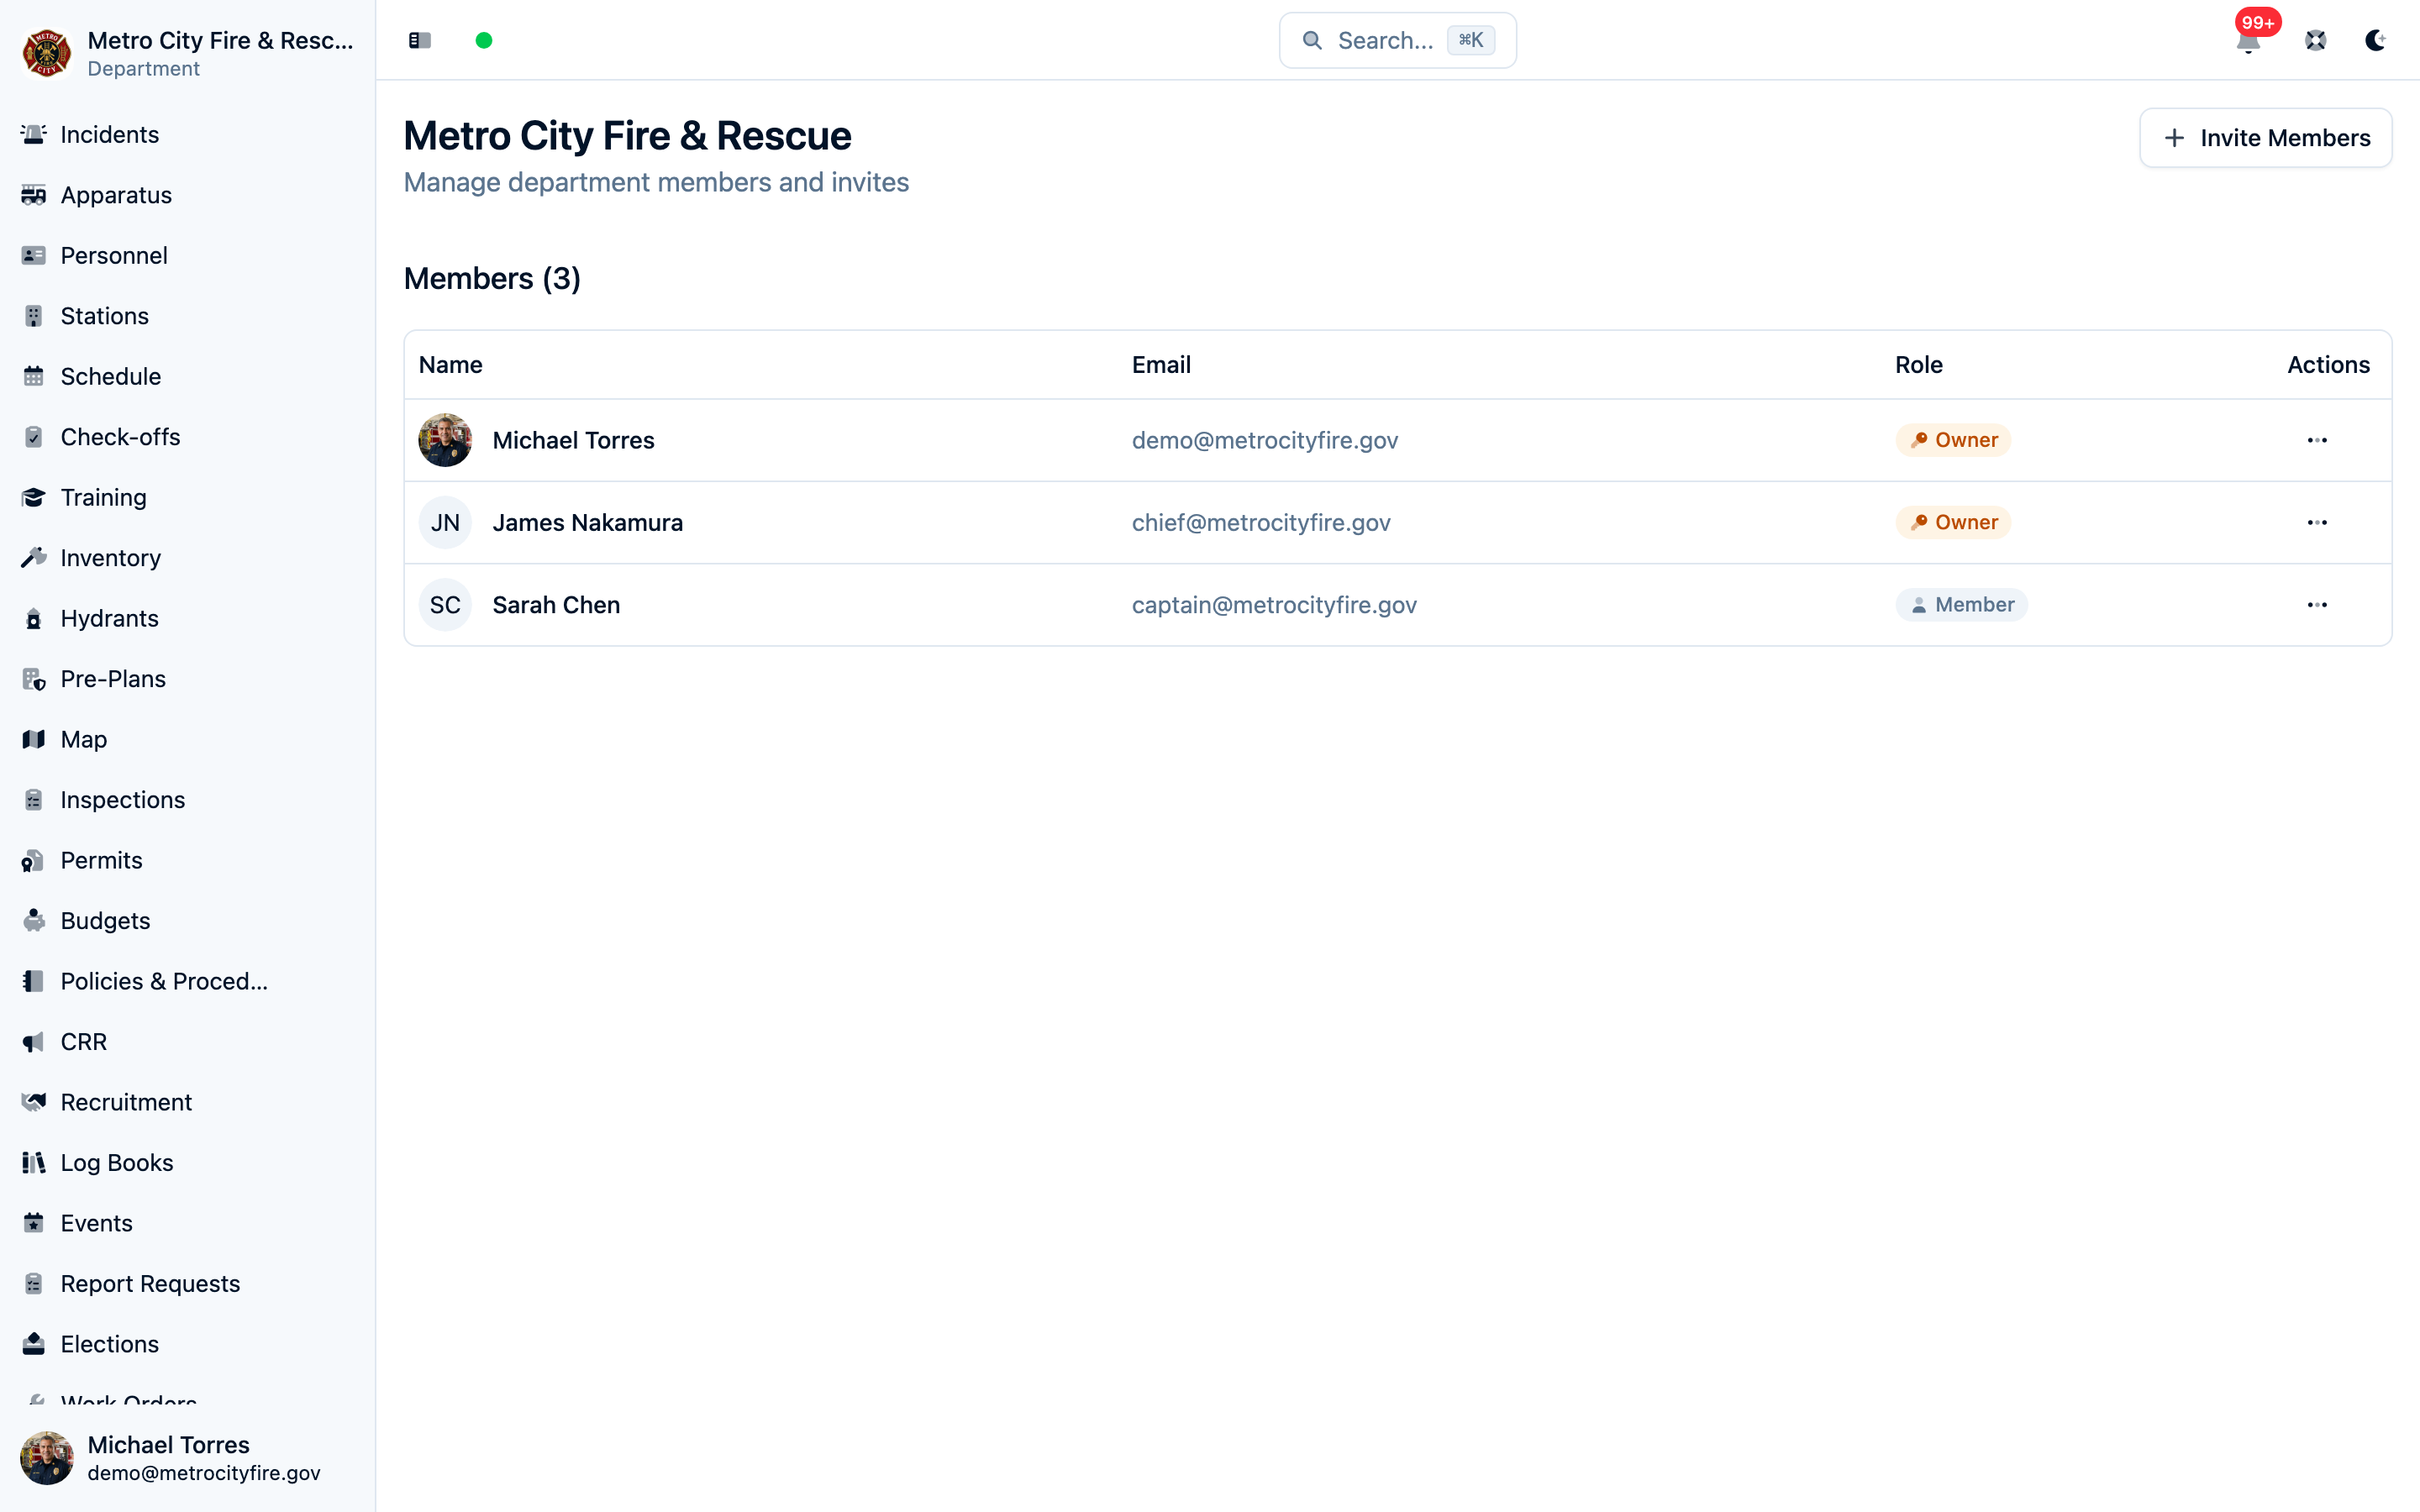The height and width of the screenshot is (1512, 2420).
Task: Click the Apparatus fire truck icon
Action: click(34, 195)
